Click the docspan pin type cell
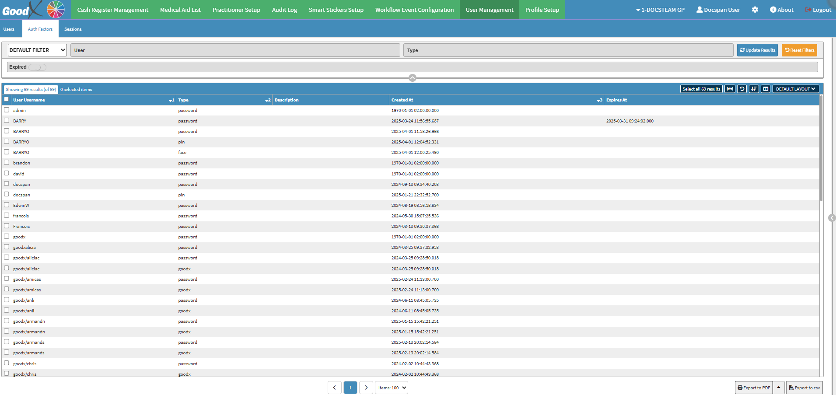836x395 pixels. [x=182, y=195]
